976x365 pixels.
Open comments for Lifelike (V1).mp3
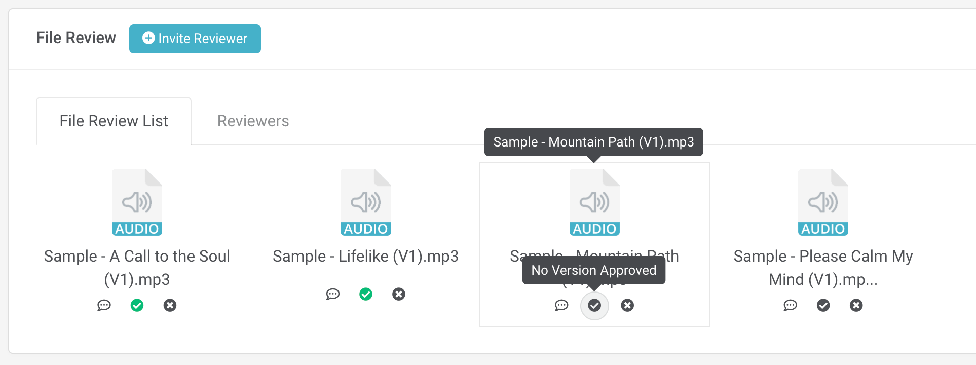click(x=332, y=294)
